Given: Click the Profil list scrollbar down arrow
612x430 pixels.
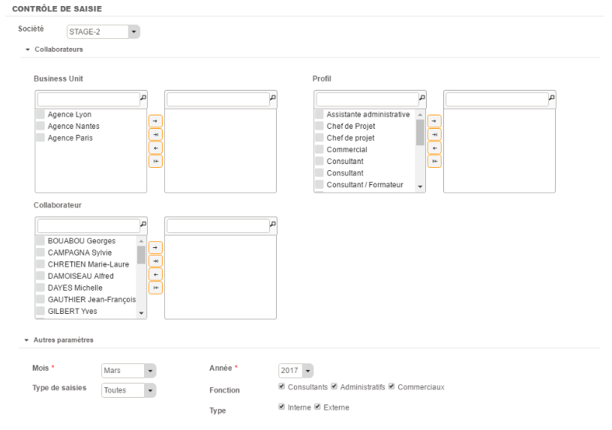Looking at the screenshot, I should tap(420, 186).
